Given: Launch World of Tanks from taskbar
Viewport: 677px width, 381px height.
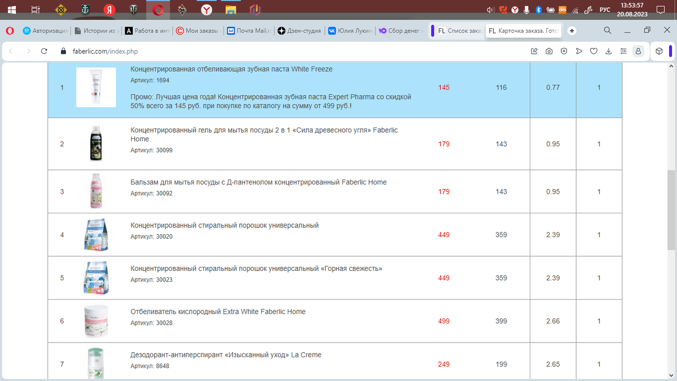Looking at the screenshot, I should pos(134,10).
